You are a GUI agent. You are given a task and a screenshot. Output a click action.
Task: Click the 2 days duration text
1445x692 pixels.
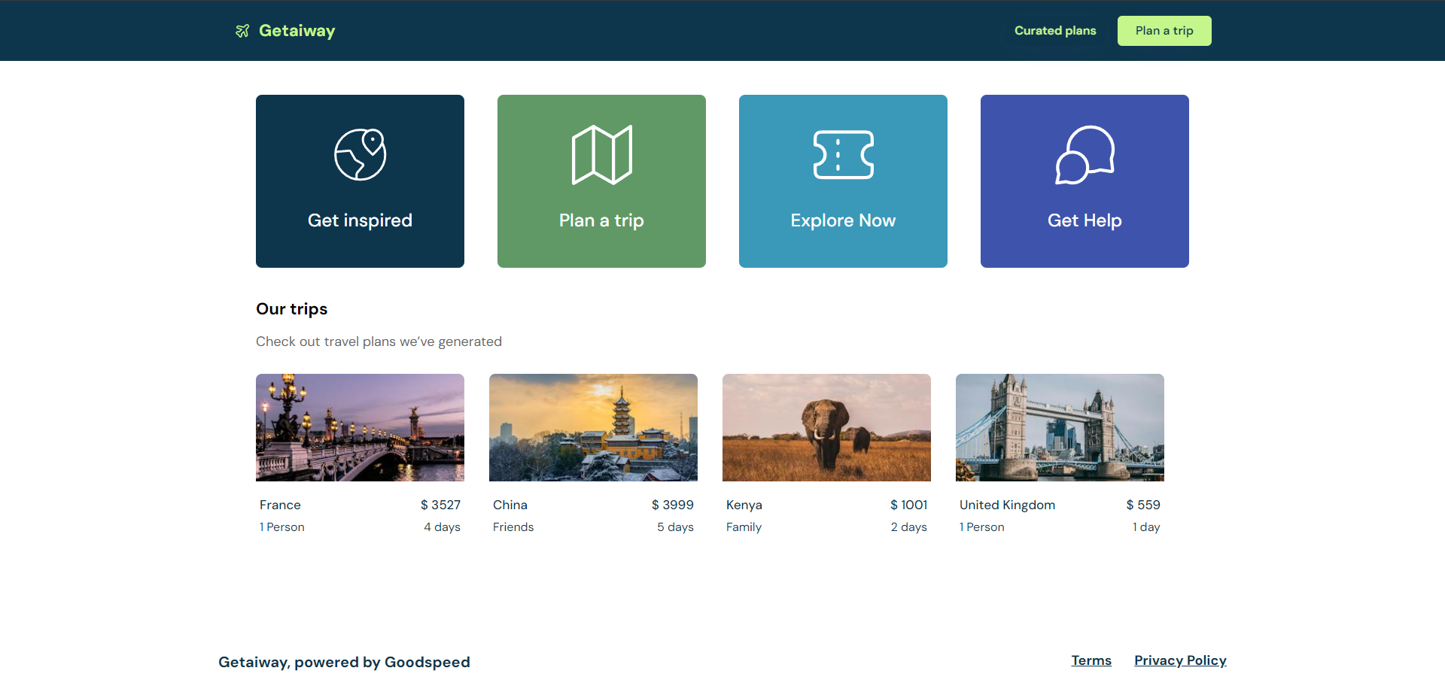[x=909, y=527]
